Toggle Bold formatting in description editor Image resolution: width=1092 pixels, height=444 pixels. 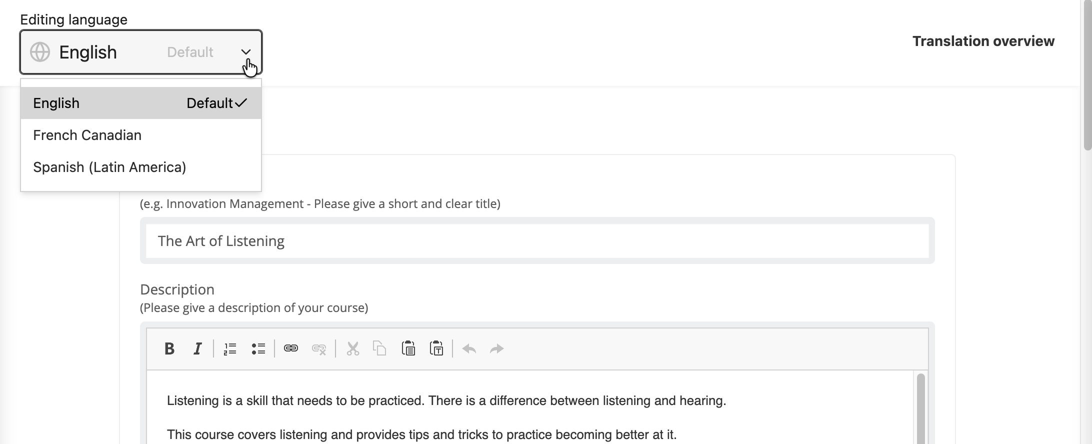[x=169, y=348]
